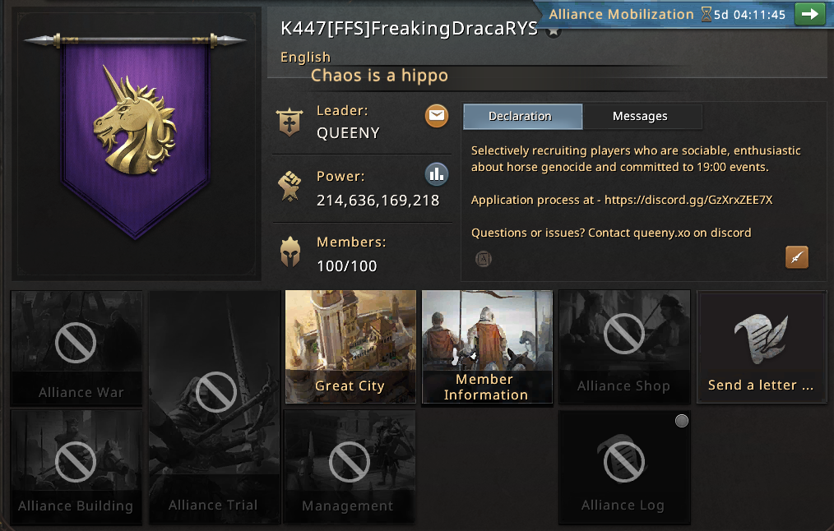Click the shield leader icon
Screen dimensions: 834x531
290,122
